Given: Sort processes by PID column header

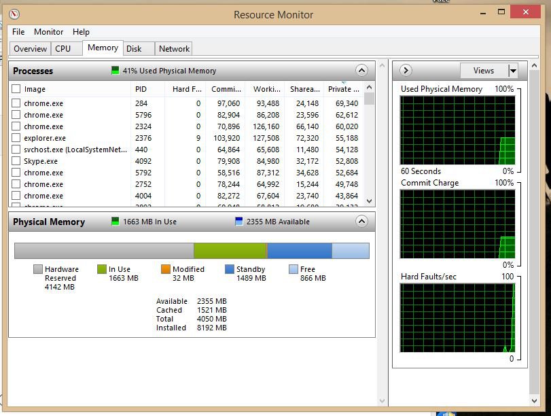Looking at the screenshot, I should point(141,89).
